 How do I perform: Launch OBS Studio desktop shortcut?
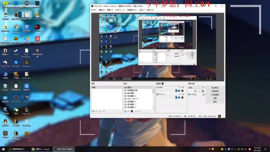tap(16, 99)
